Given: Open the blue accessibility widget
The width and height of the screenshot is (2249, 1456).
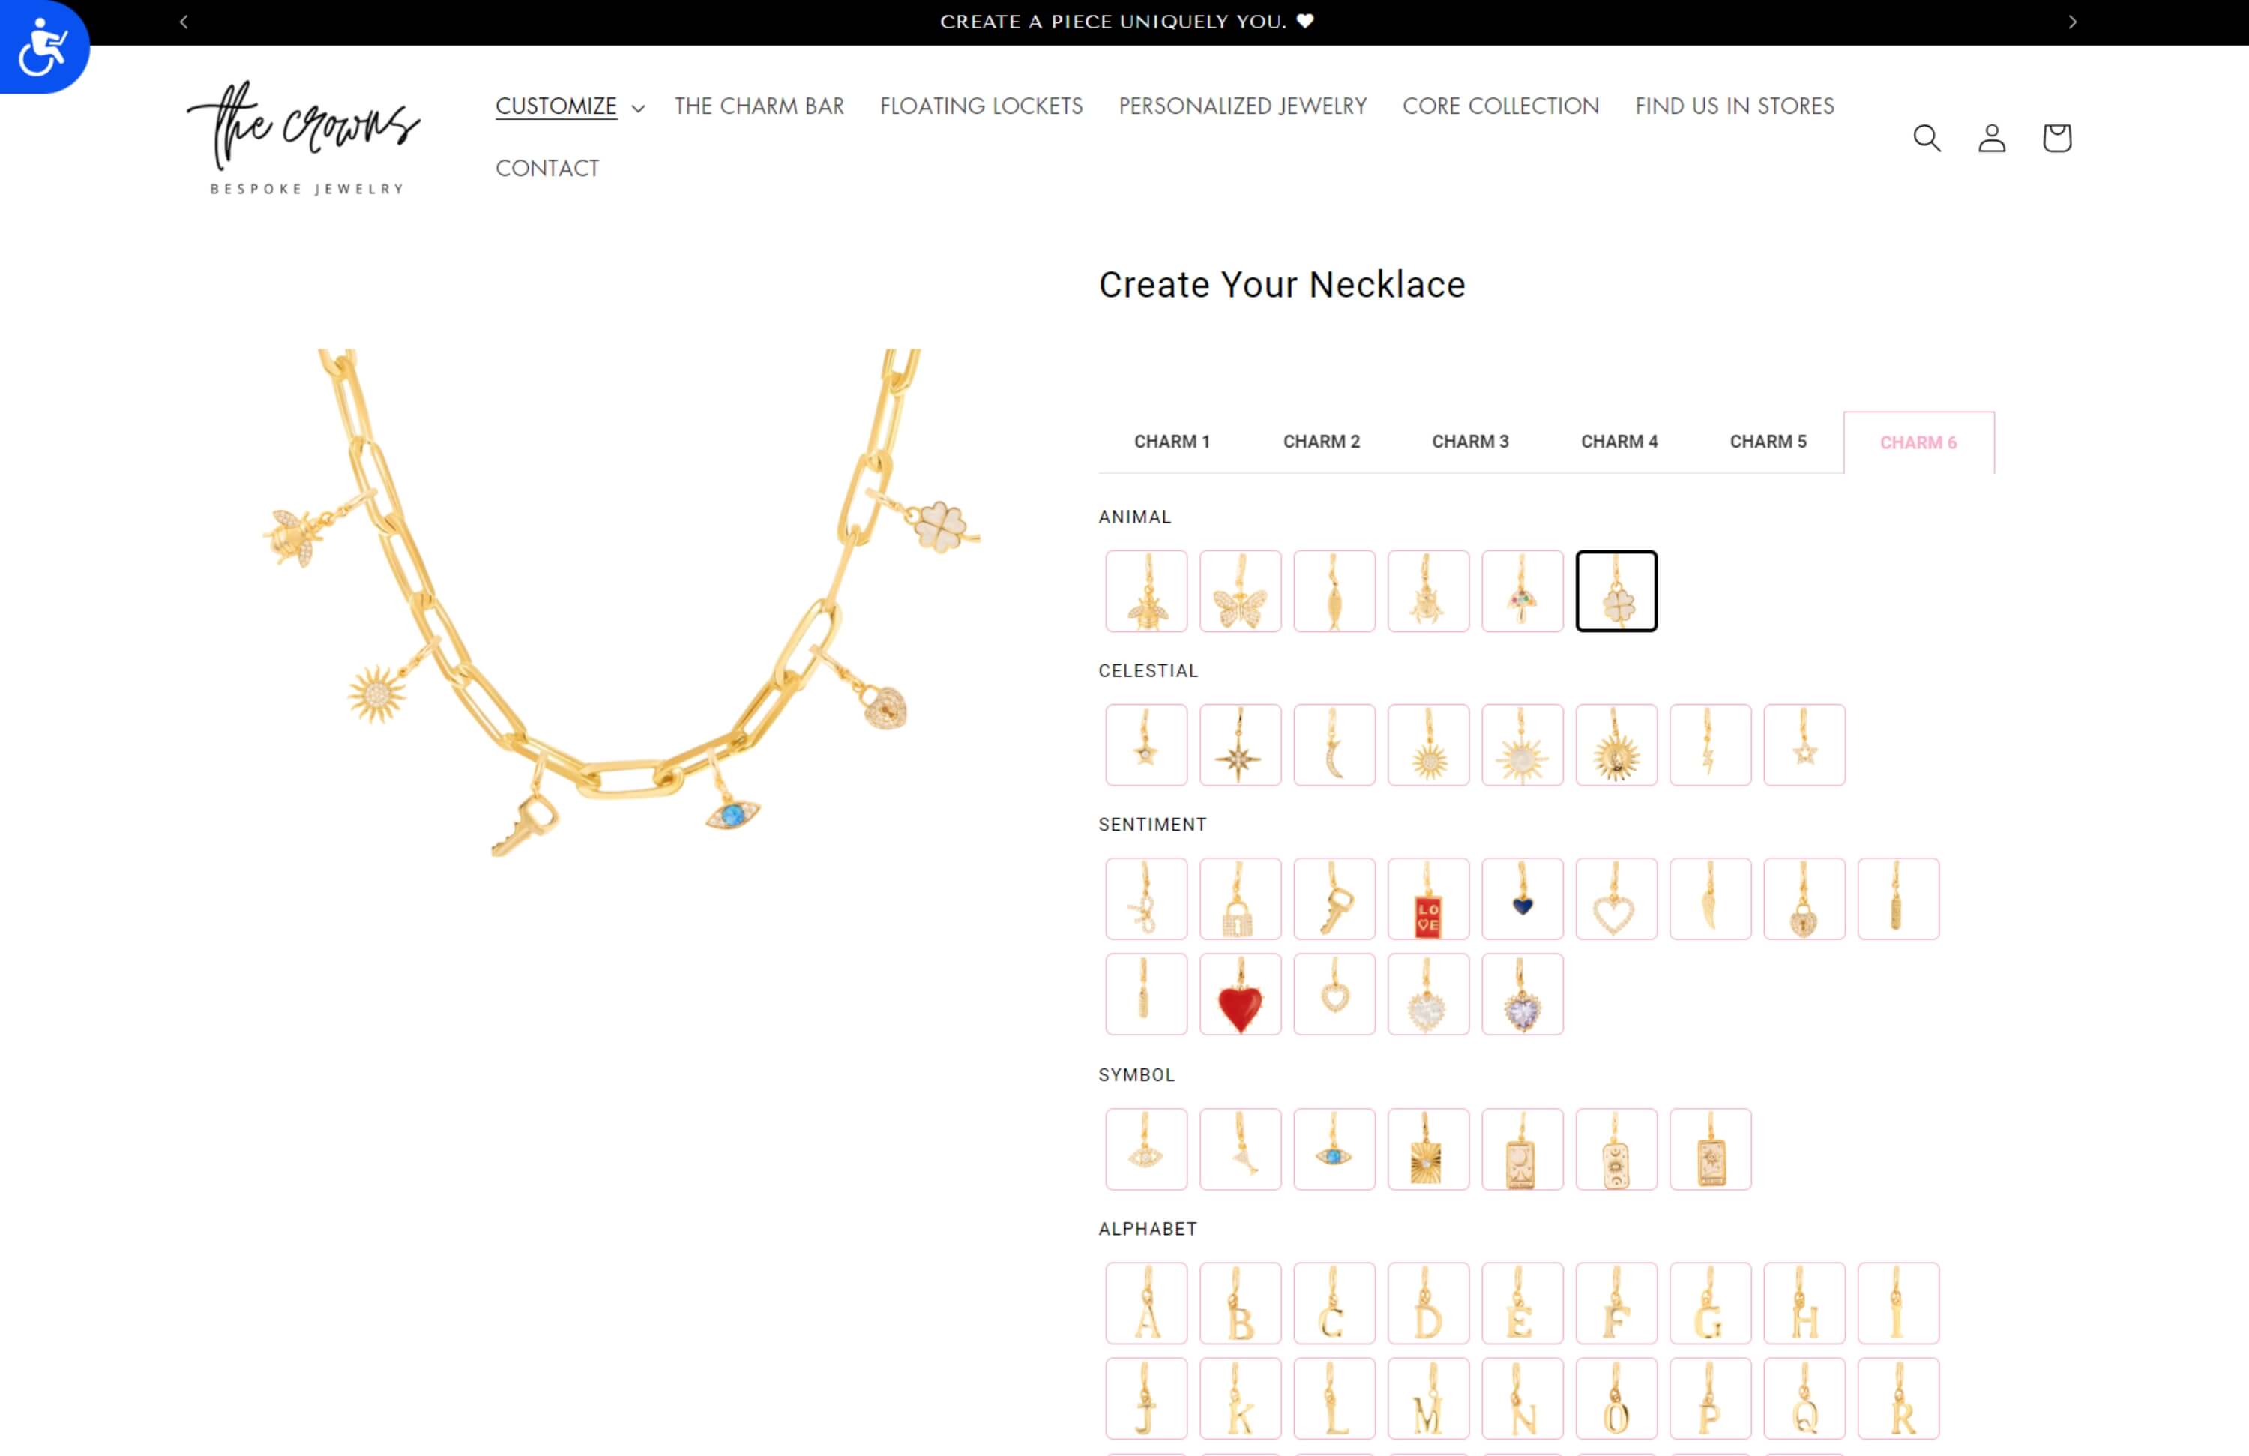Looking at the screenshot, I should click(x=41, y=45).
